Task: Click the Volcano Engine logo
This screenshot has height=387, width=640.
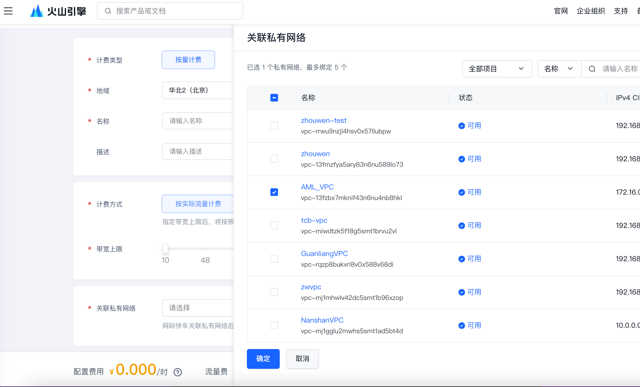Action: point(58,11)
